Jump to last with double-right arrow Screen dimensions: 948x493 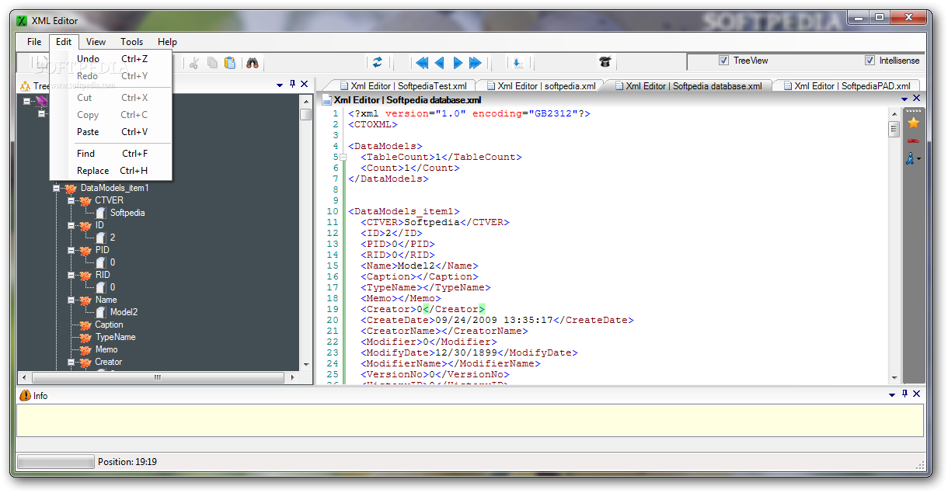pos(476,62)
